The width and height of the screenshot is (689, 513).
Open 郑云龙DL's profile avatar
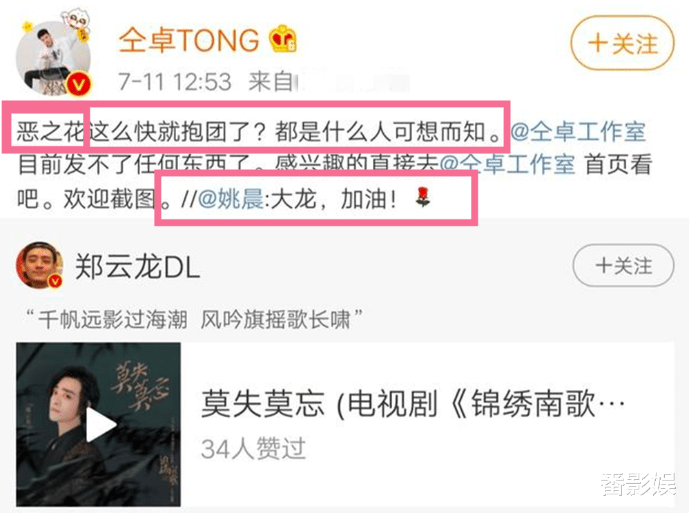(x=39, y=264)
